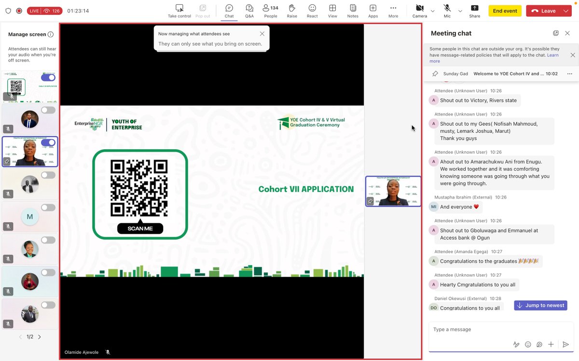
Task: Toggle on the sixth participant, woman in green
Action: [48, 240]
